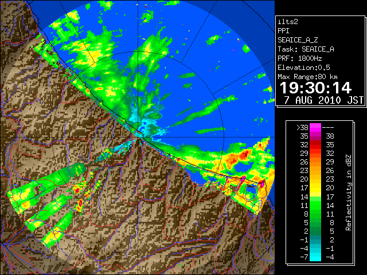Pick the magenta swatch for above 38 dBZ
The width and height of the screenshot is (367, 275).
click(315, 127)
